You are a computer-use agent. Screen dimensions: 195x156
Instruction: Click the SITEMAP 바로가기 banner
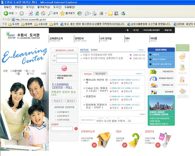click(161, 78)
